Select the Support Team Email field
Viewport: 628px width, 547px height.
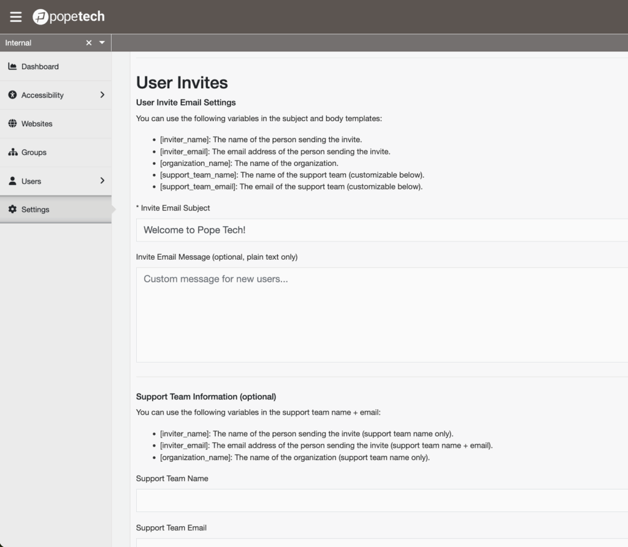click(381, 542)
